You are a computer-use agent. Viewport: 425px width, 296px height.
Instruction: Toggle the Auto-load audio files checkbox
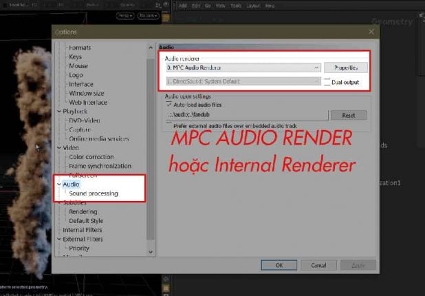pos(169,105)
